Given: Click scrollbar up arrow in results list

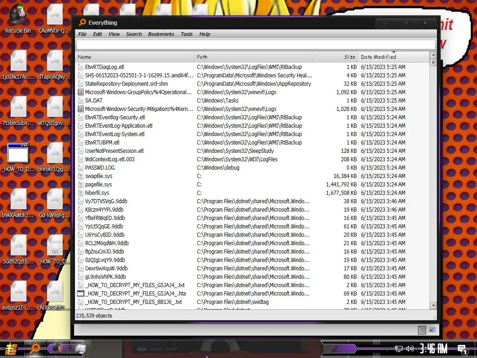Looking at the screenshot, I should tap(433, 55).
